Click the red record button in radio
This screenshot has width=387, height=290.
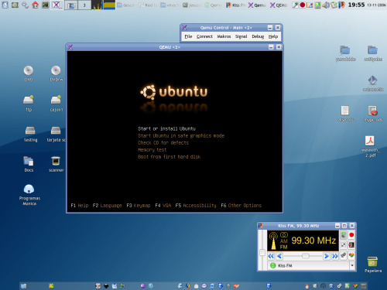point(351,235)
